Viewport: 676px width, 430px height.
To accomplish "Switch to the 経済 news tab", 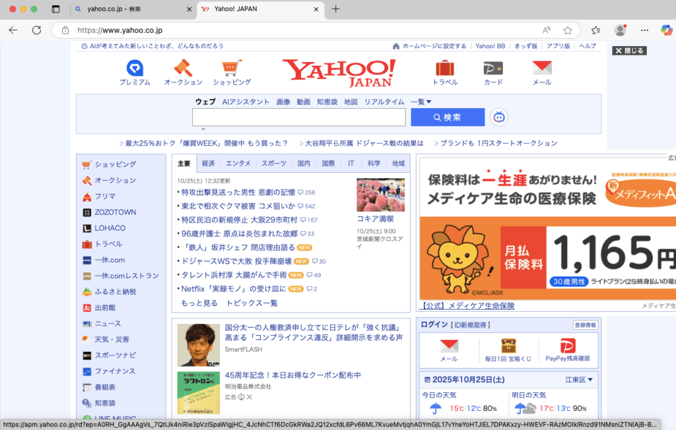I will [x=208, y=164].
